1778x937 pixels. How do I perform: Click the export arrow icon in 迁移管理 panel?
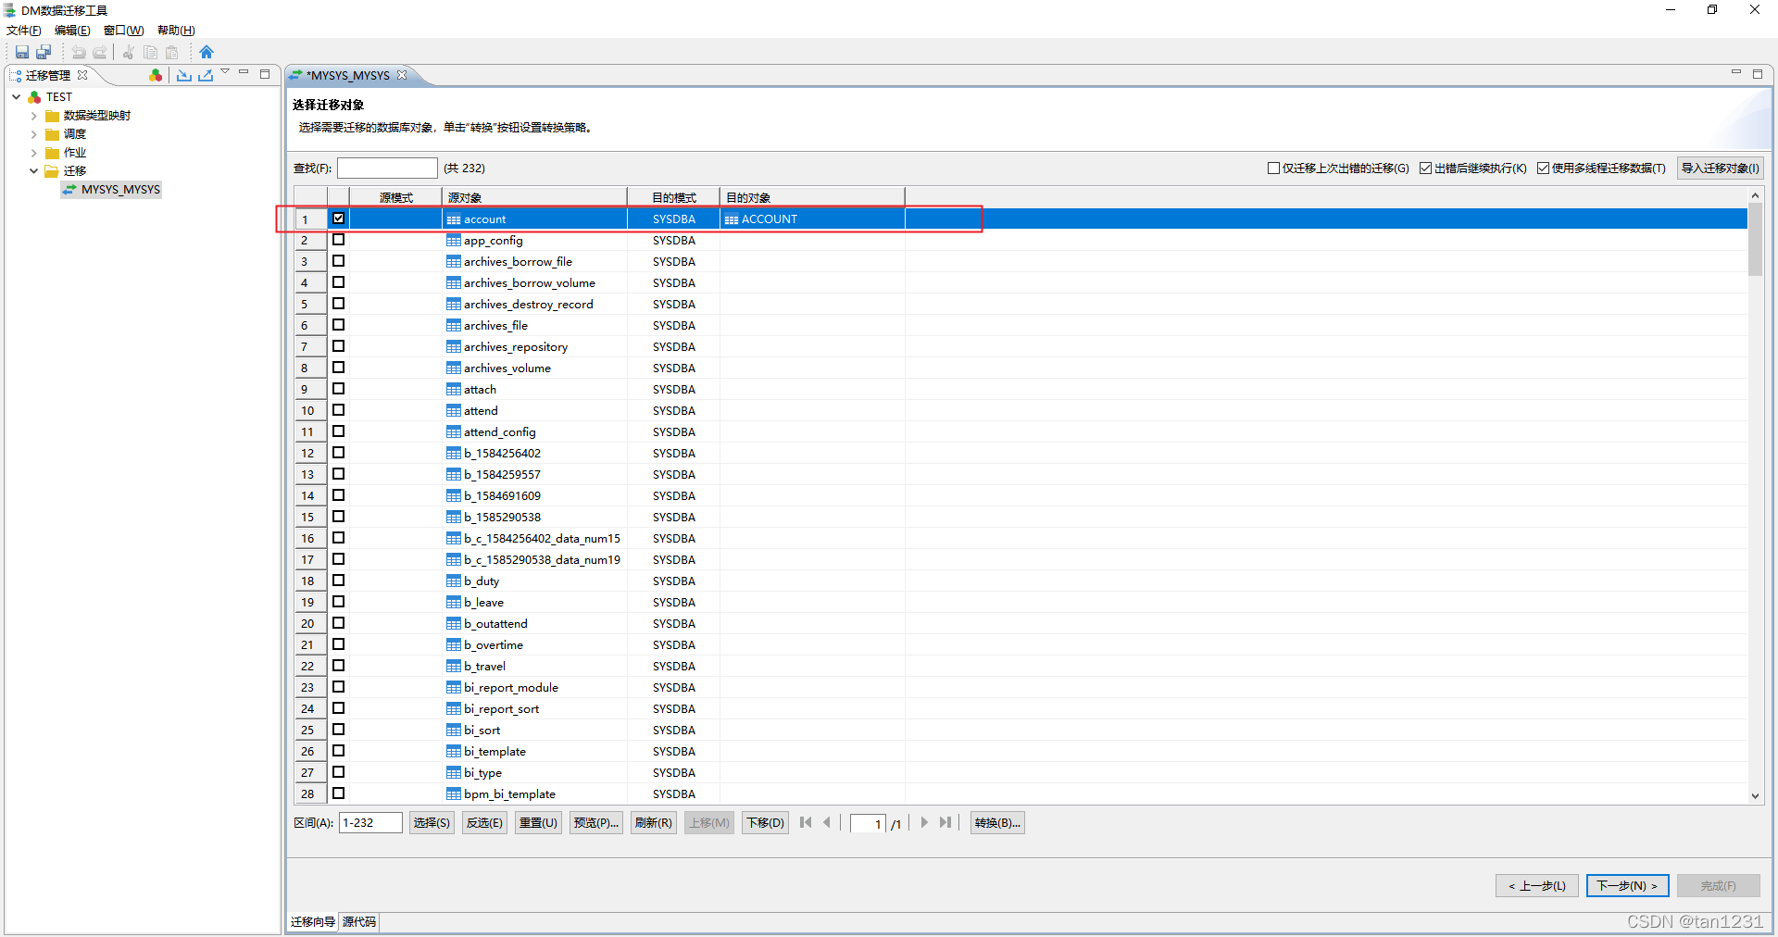[x=206, y=75]
